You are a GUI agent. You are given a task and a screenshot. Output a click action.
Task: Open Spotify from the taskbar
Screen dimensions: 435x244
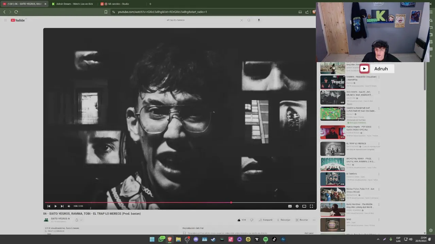click(266, 239)
